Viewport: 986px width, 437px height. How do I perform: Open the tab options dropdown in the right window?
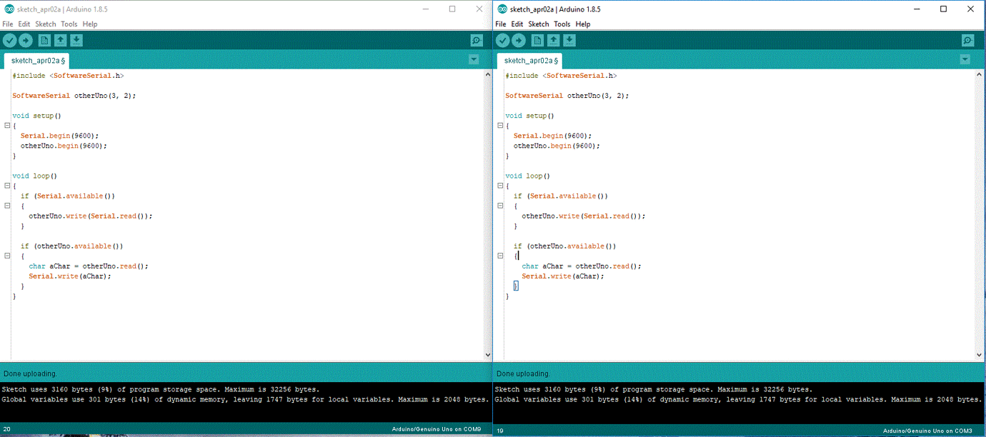(x=966, y=59)
